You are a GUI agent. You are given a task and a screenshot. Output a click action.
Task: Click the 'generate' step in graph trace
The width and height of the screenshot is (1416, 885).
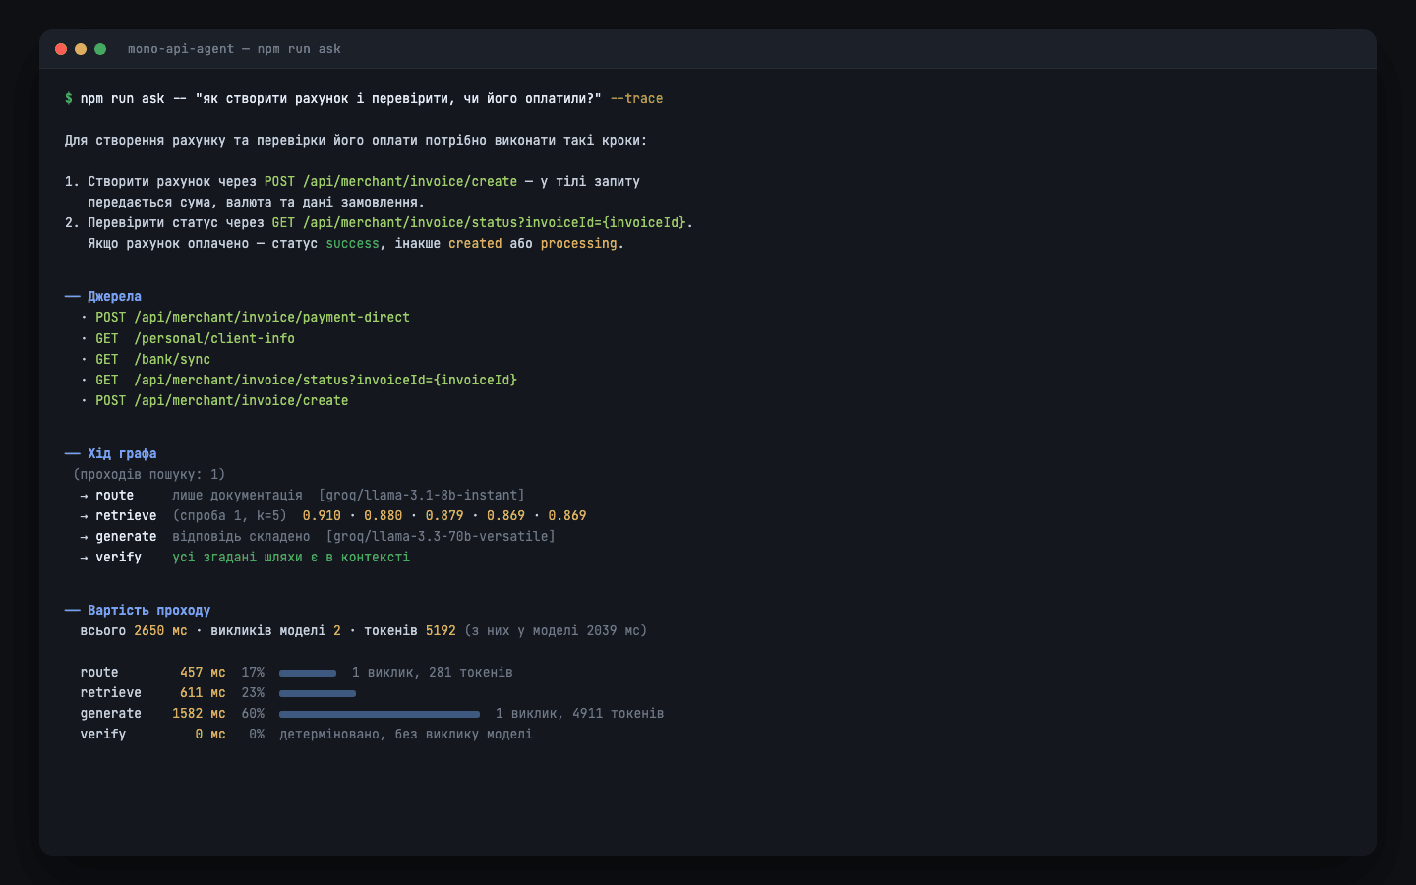click(126, 537)
